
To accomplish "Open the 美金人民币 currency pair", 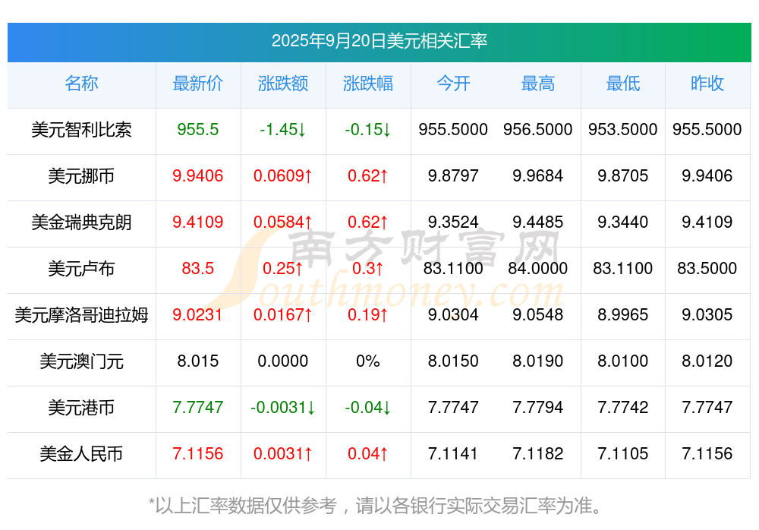I will click(x=81, y=454).
